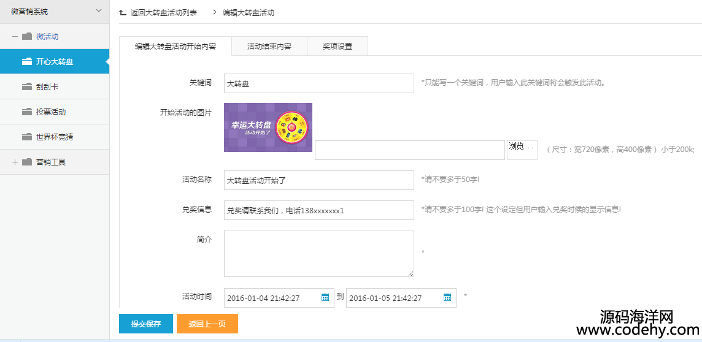The height and width of the screenshot is (342, 702).
Task: Click the 开心大转盘 folder icon
Action: (x=27, y=62)
